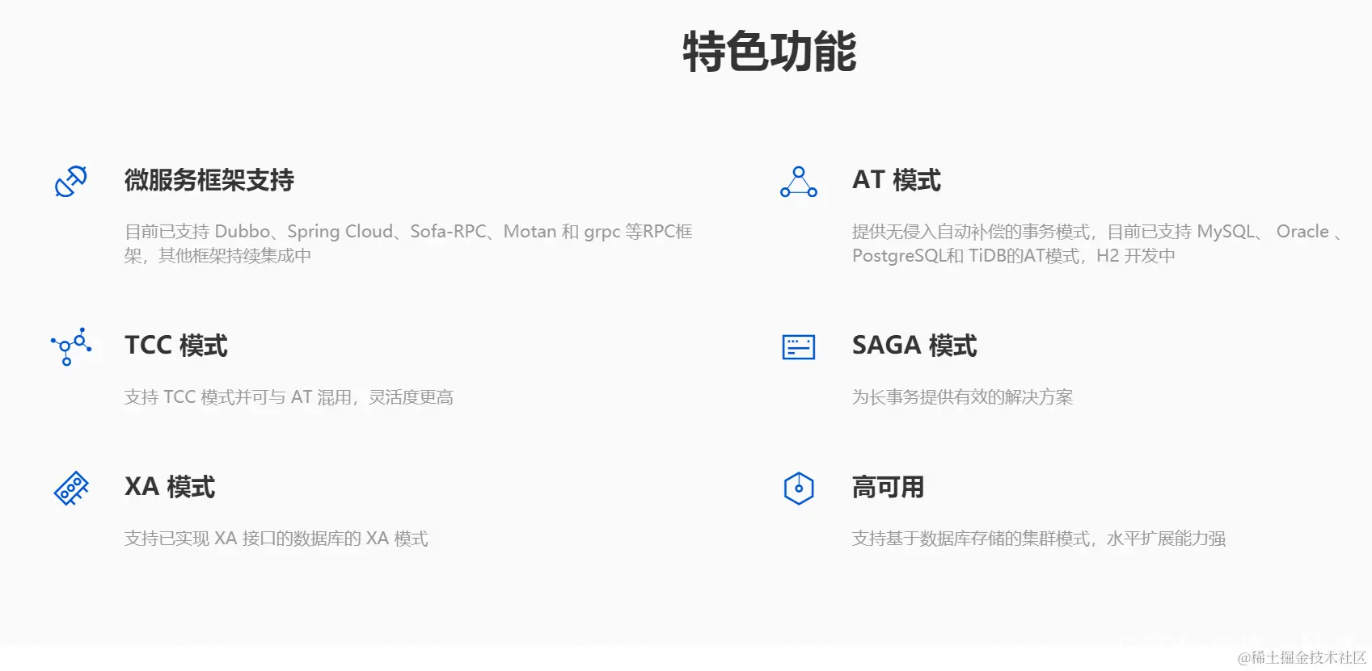Select the SAGA 模式 heading
The width and height of the screenshot is (1372, 671).
(x=914, y=346)
